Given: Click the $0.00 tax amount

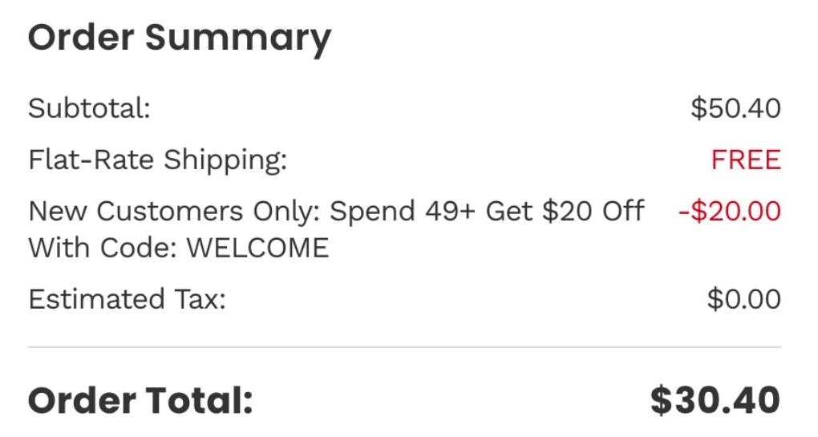Looking at the screenshot, I should tap(743, 299).
